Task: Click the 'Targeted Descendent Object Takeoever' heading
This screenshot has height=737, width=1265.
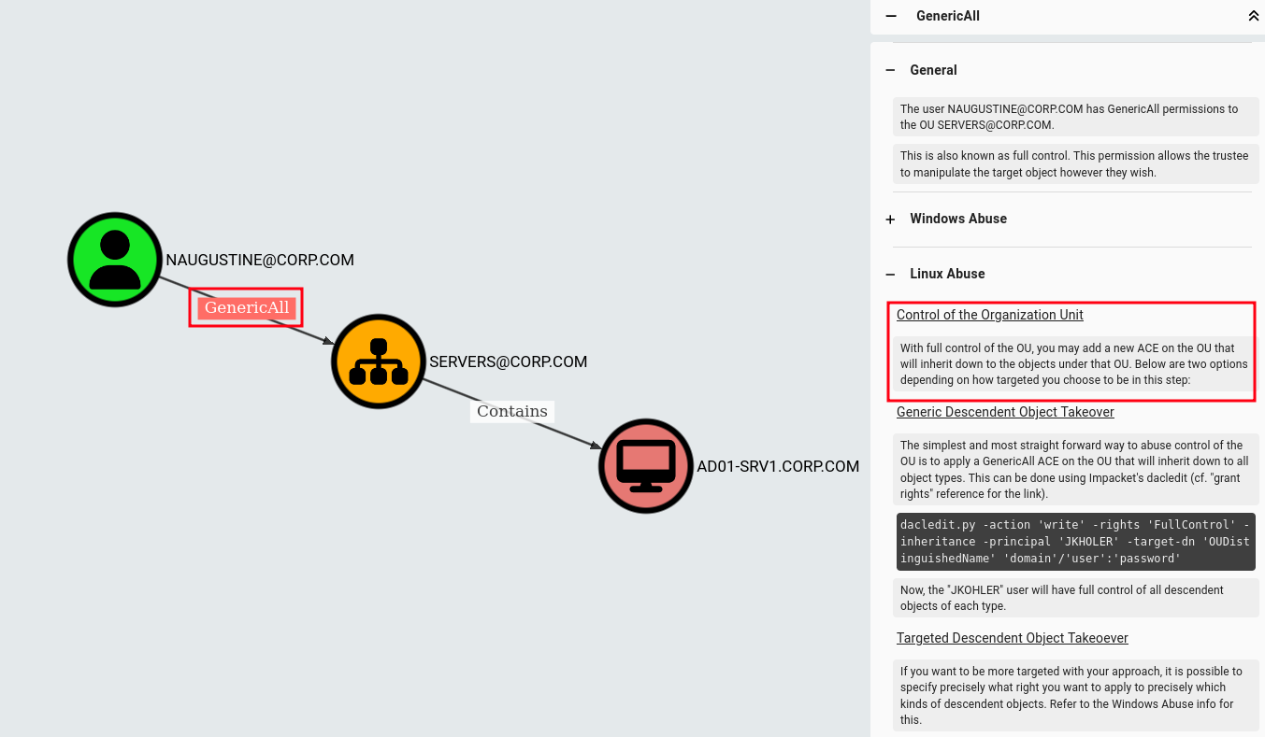Action: pos(1013,638)
